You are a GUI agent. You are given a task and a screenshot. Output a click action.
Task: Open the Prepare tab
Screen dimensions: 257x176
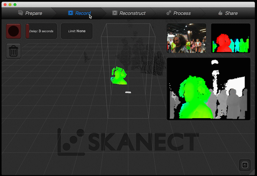(30, 13)
